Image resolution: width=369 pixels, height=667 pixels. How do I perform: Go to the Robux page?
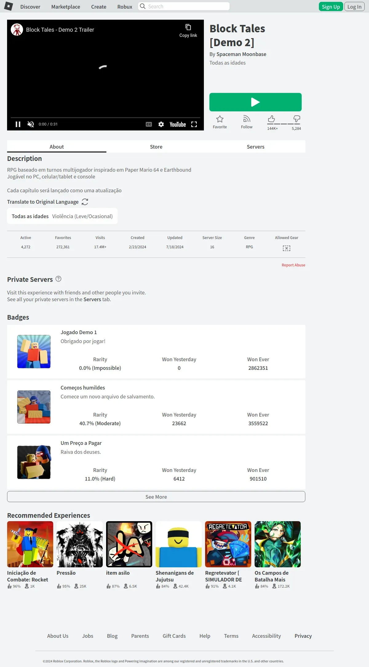coord(125,6)
